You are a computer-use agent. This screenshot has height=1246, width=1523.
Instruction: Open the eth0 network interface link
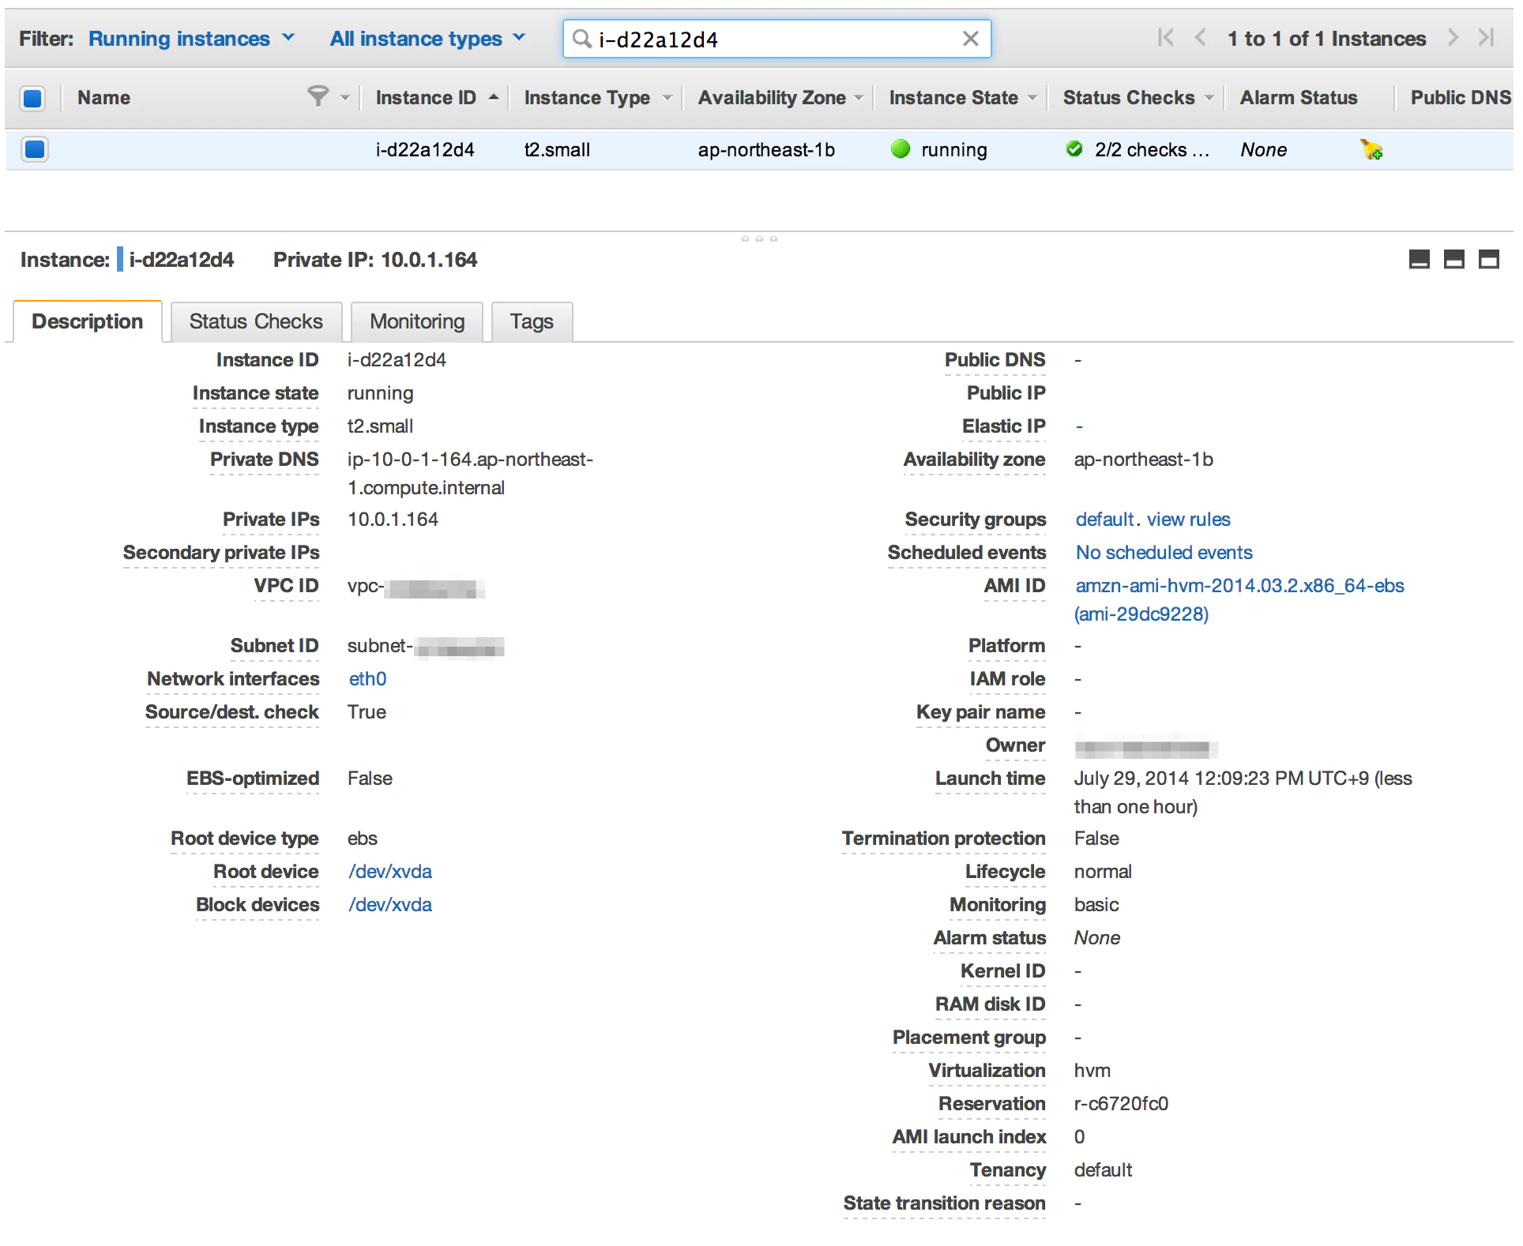point(367,678)
